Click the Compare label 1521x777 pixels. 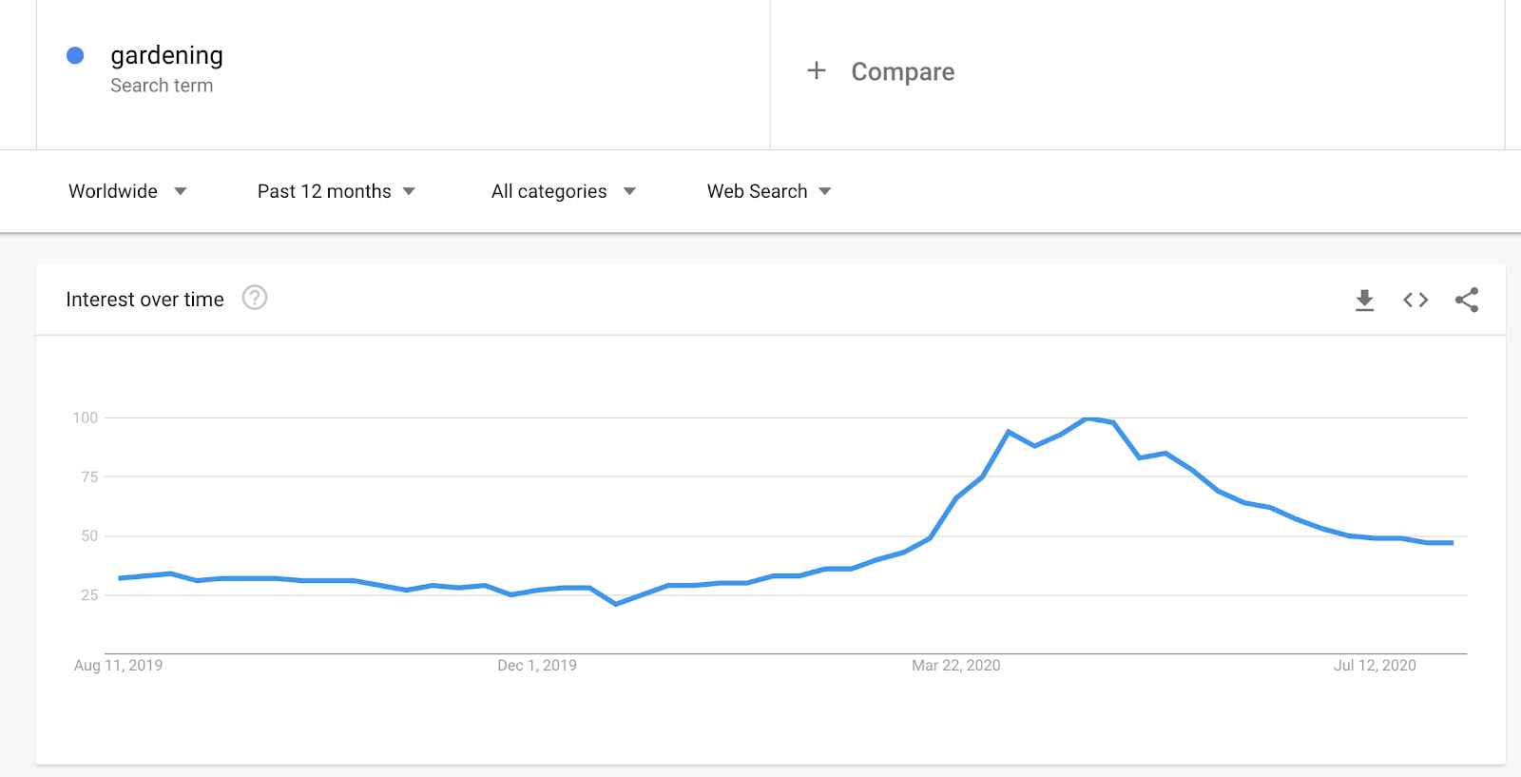(903, 71)
